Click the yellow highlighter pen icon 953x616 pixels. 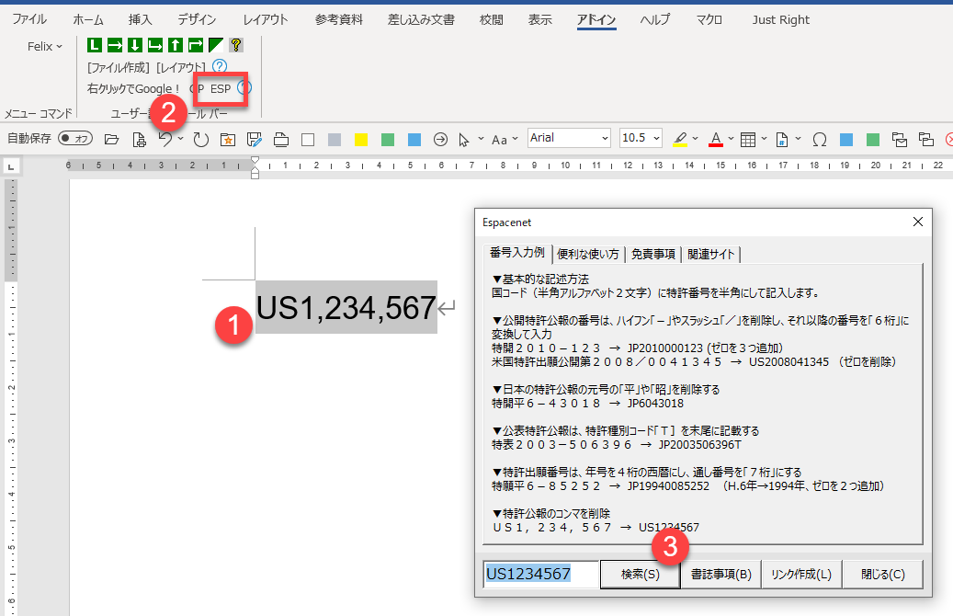pyautogui.click(x=680, y=140)
